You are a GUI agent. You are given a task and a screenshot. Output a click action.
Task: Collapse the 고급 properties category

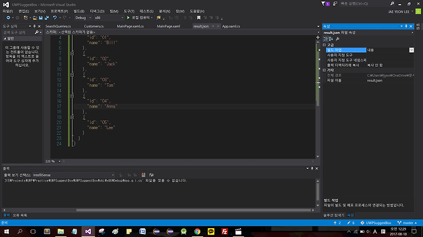[324, 45]
